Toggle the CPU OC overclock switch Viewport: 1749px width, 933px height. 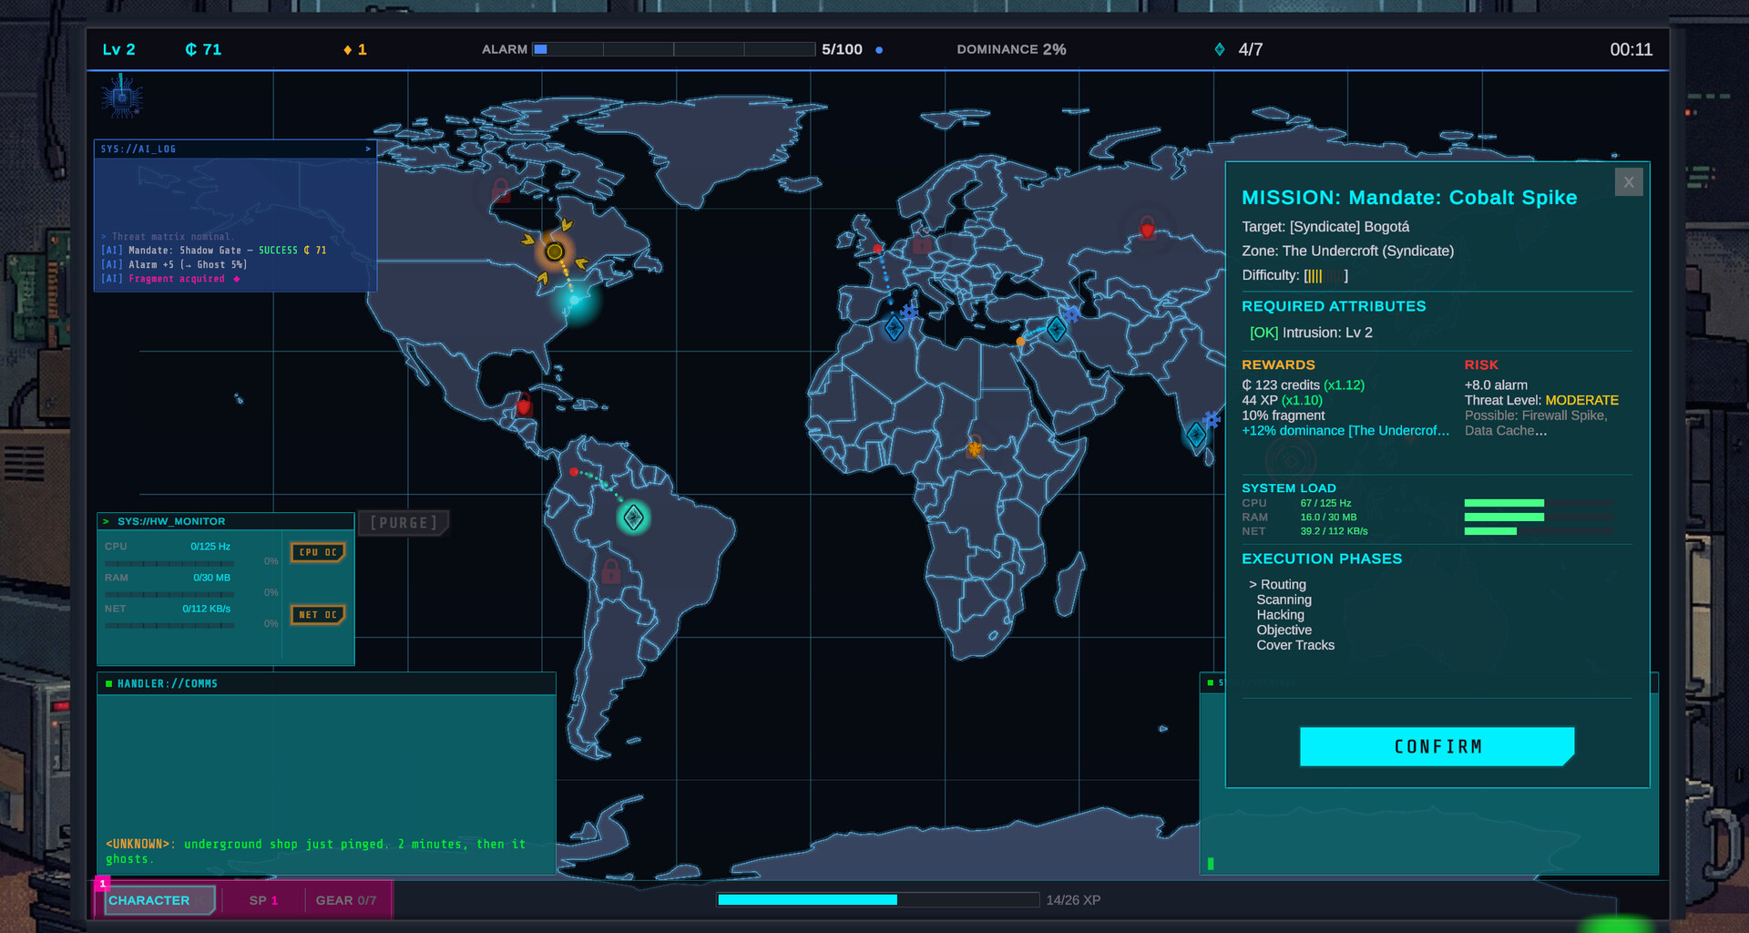click(x=317, y=552)
